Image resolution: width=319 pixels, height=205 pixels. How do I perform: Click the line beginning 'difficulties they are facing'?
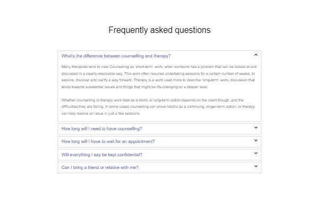tap(158, 107)
